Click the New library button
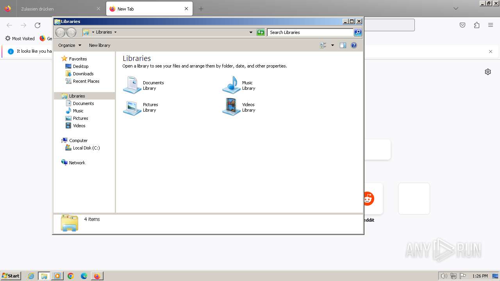 [100, 45]
